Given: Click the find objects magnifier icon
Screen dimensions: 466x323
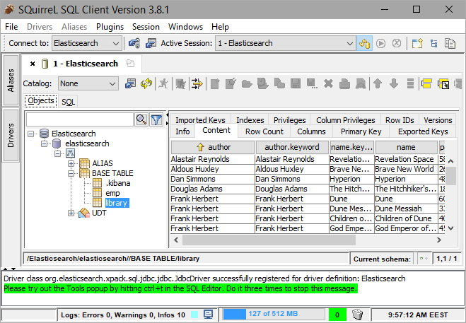Looking at the screenshot, I should [141, 119].
